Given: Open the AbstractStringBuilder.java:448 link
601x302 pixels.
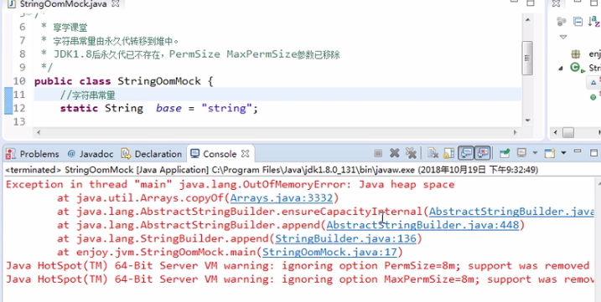Looking at the screenshot, I should click(x=422, y=225).
